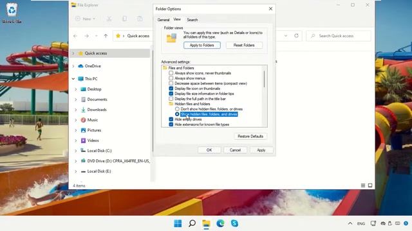The height and width of the screenshot is (231, 412).
Task: Click the Search Quick access field
Action: pyautogui.click(x=339, y=36)
